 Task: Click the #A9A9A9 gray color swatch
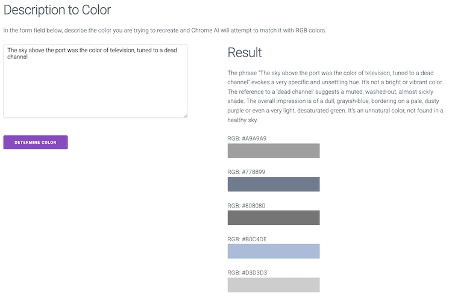pyautogui.click(x=274, y=151)
